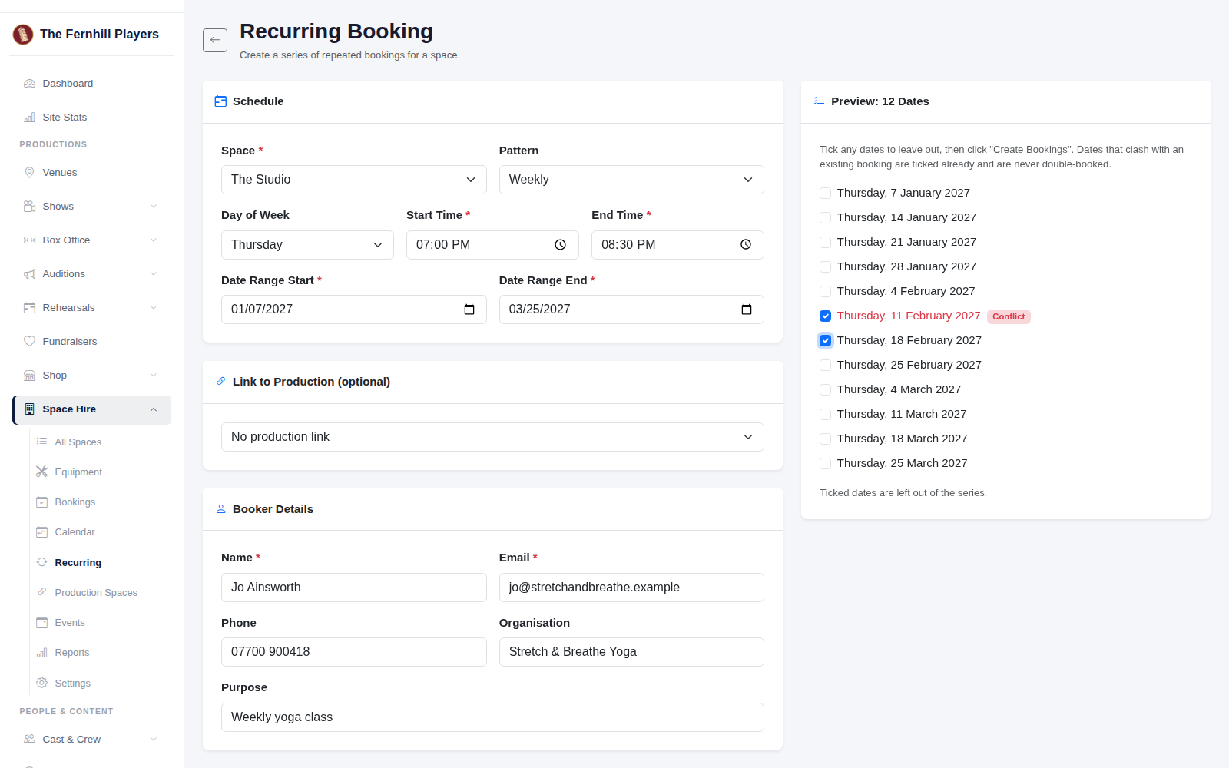Click the Organisation input field

631,652
